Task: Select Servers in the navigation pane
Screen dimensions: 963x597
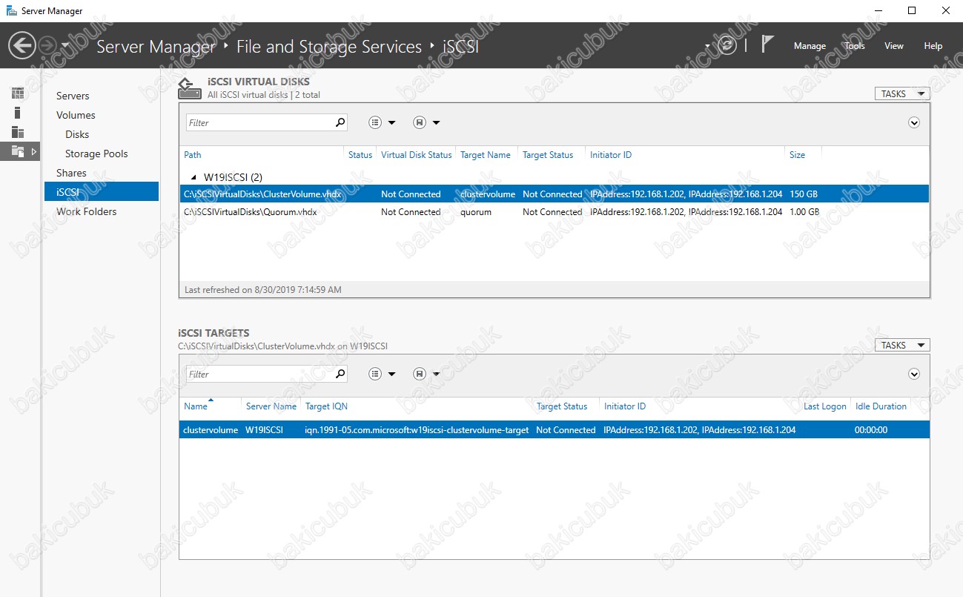Action: pos(73,96)
